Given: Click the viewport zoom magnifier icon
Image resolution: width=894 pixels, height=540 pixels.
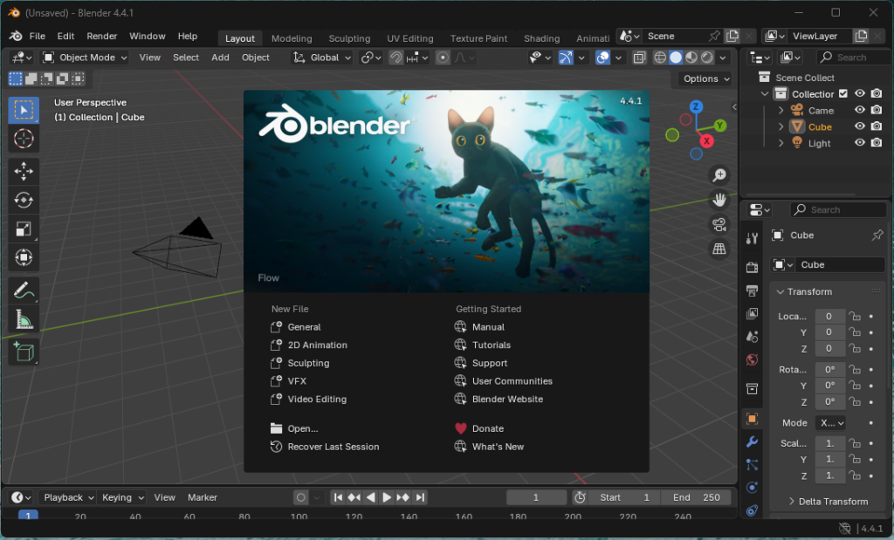Looking at the screenshot, I should click(719, 174).
